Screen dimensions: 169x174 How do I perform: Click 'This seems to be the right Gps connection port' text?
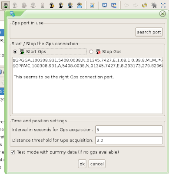click(x=64, y=77)
